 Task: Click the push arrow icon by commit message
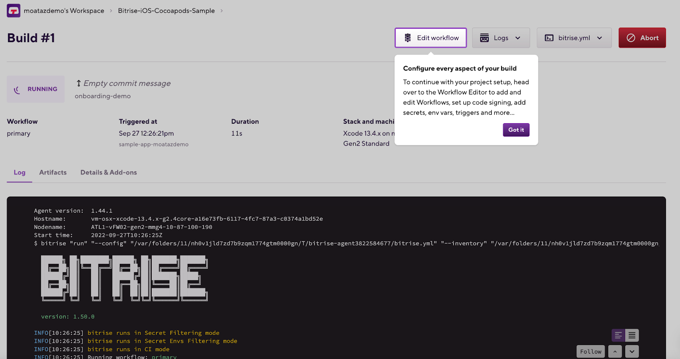[79, 83]
